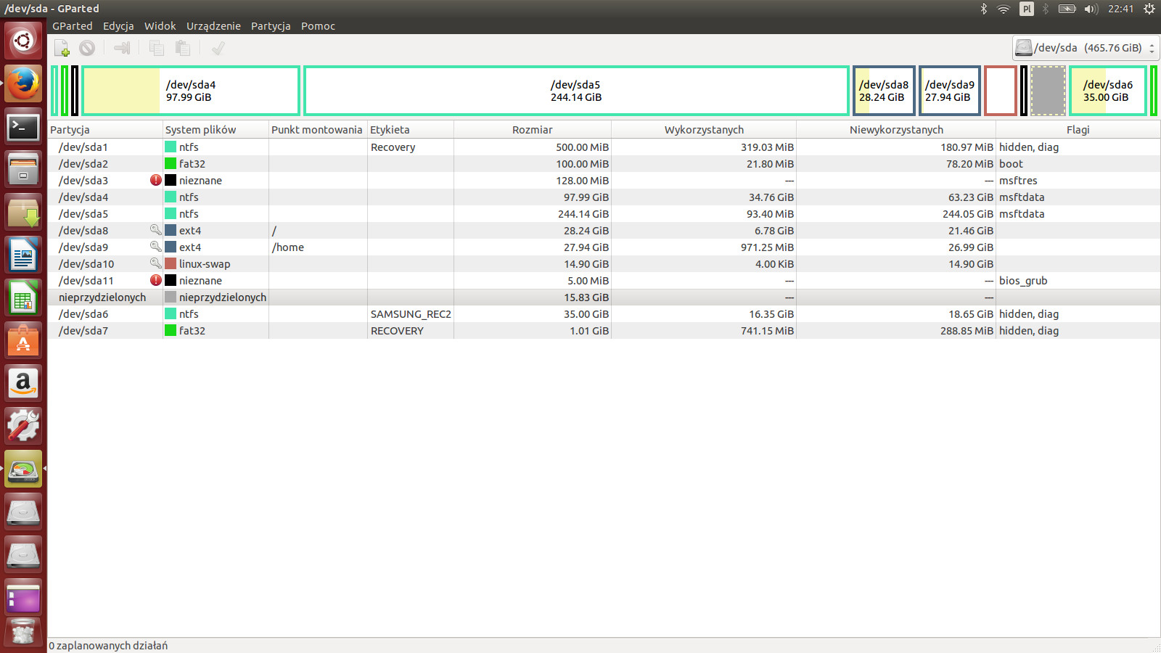Select the nieprzydzielonych unallocated row
Viewport: 1161px width, 653px height.
coord(604,297)
